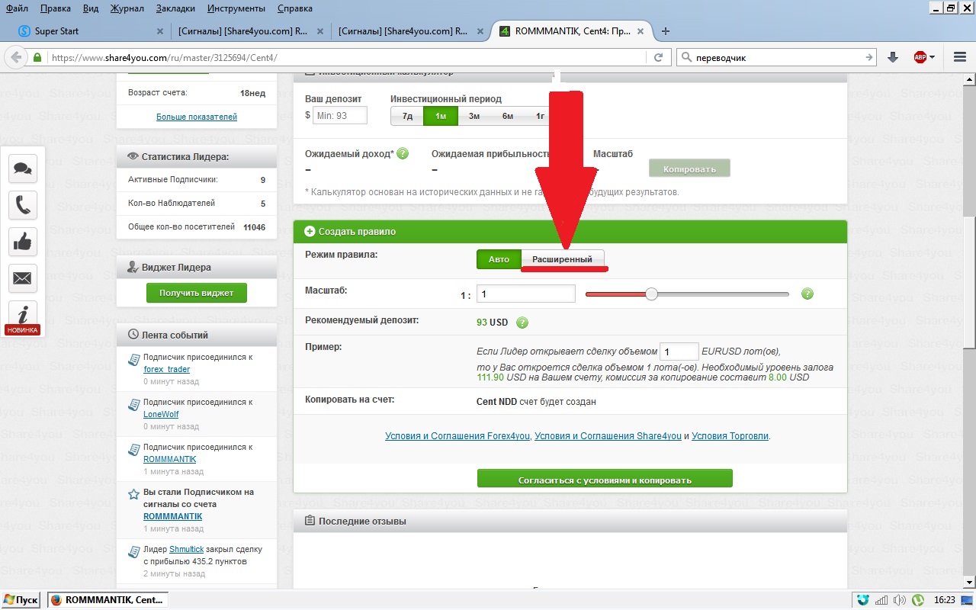Click the volume icon in system tray

tap(901, 600)
